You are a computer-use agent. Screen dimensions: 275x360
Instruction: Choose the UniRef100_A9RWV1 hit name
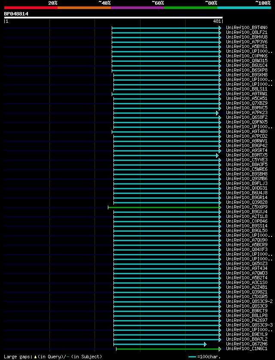point(247,141)
